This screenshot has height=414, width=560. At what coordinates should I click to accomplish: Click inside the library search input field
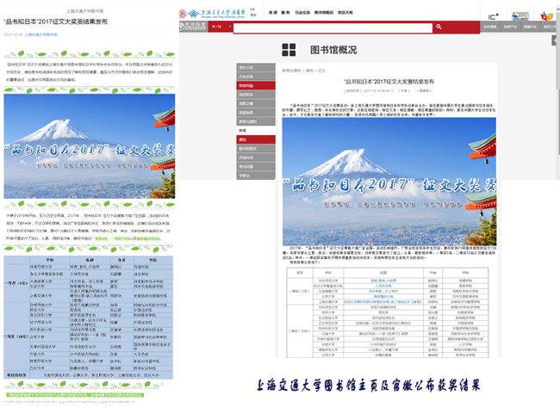pos(333,28)
